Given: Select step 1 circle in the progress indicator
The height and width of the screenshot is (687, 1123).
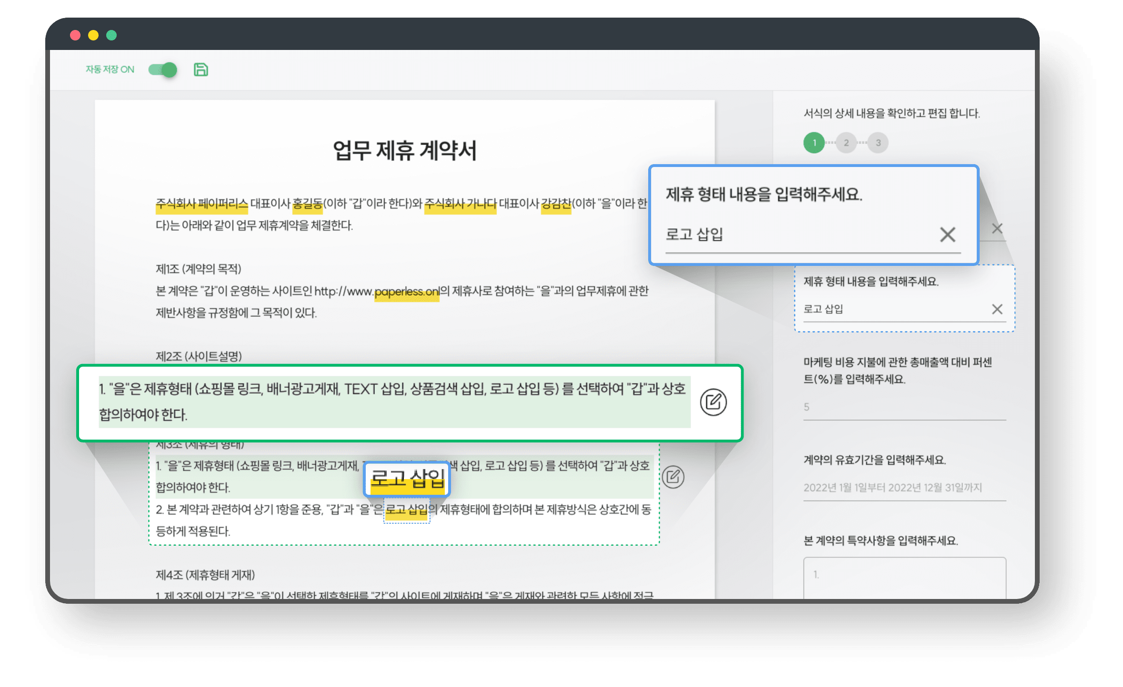Looking at the screenshot, I should (x=814, y=142).
